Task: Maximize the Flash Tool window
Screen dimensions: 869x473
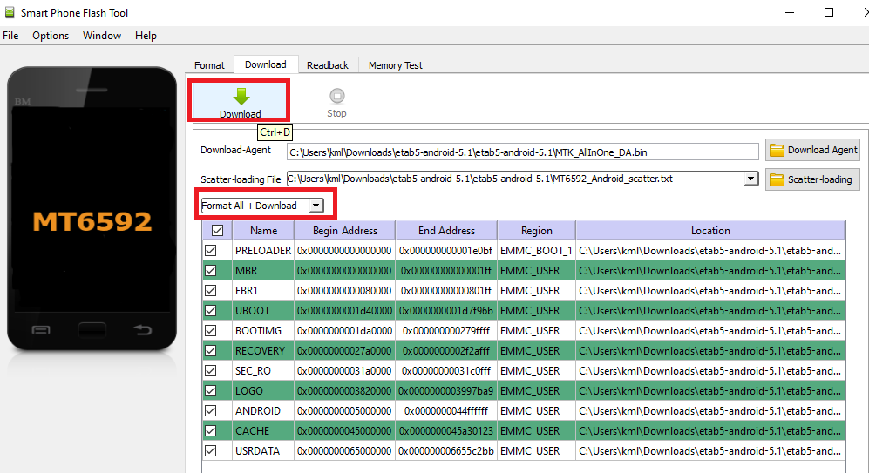Action: coord(829,12)
